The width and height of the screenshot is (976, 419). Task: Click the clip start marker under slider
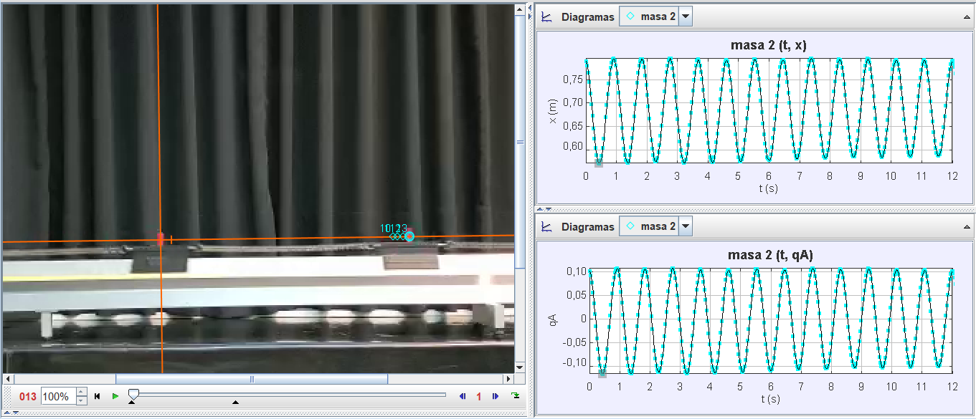click(x=131, y=403)
